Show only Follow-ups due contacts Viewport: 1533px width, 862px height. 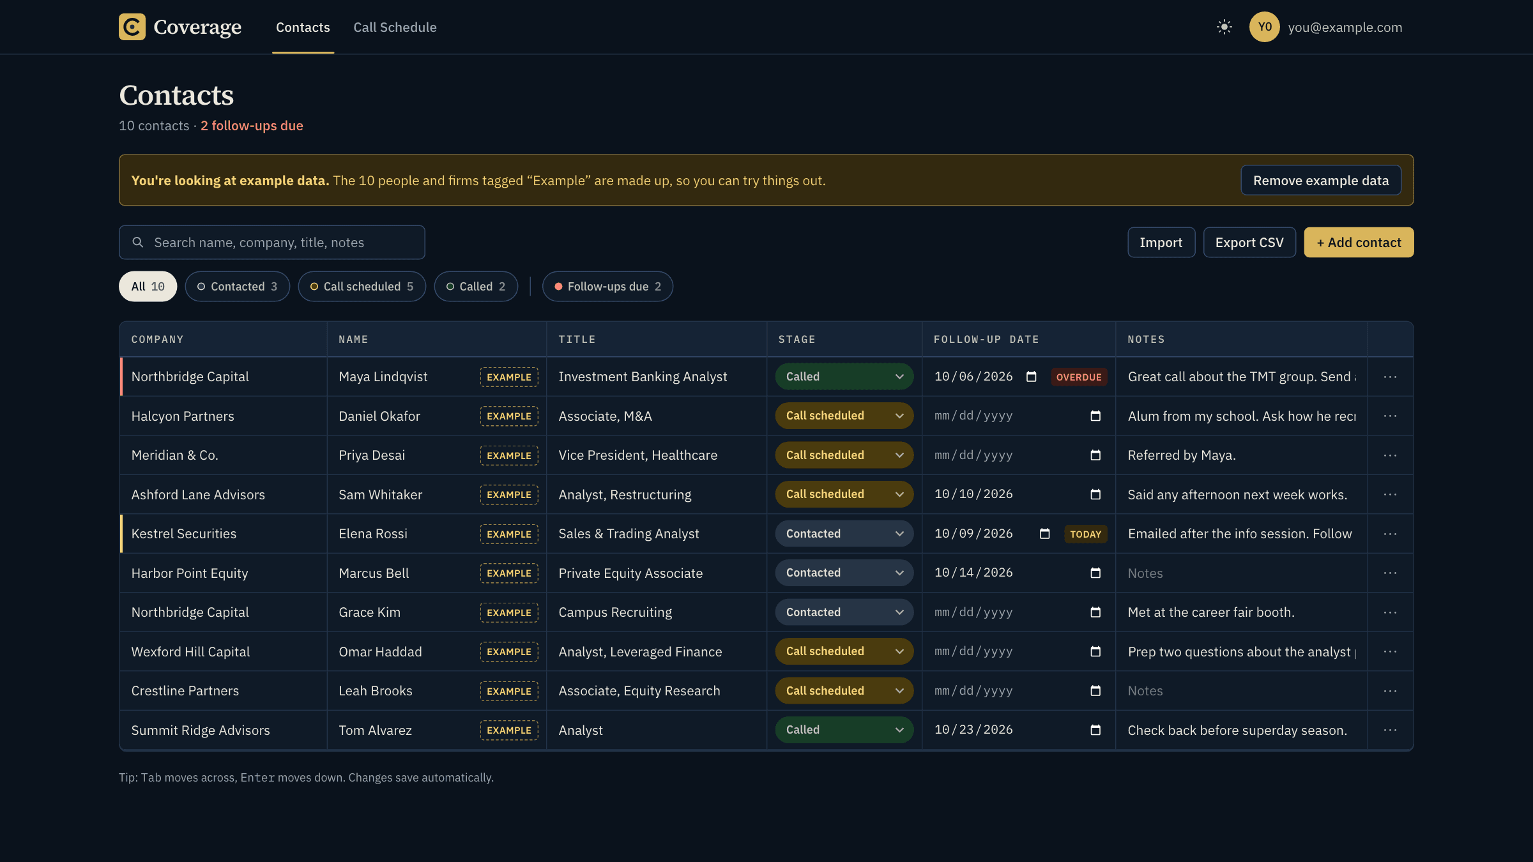pos(607,287)
